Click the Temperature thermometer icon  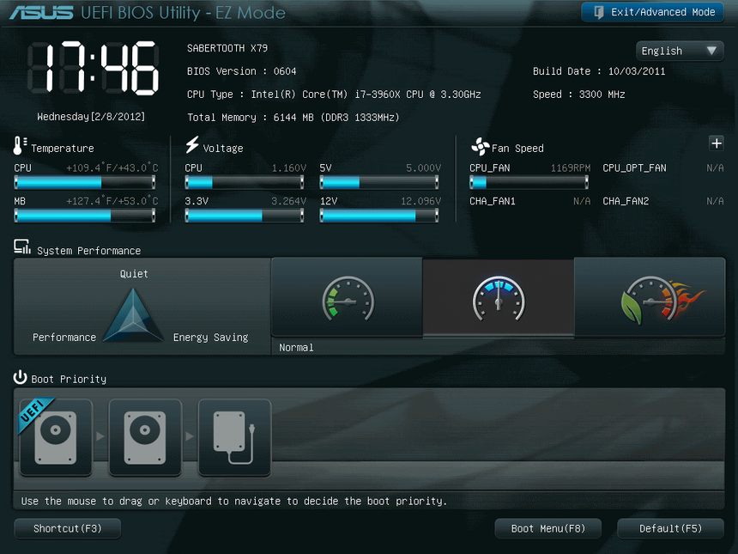18,146
